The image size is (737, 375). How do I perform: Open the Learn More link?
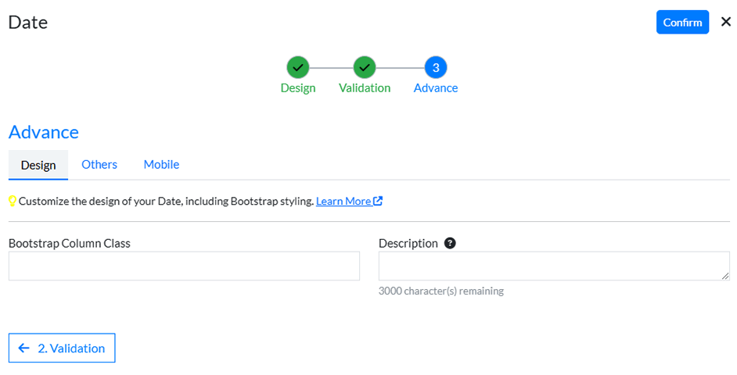[343, 201]
